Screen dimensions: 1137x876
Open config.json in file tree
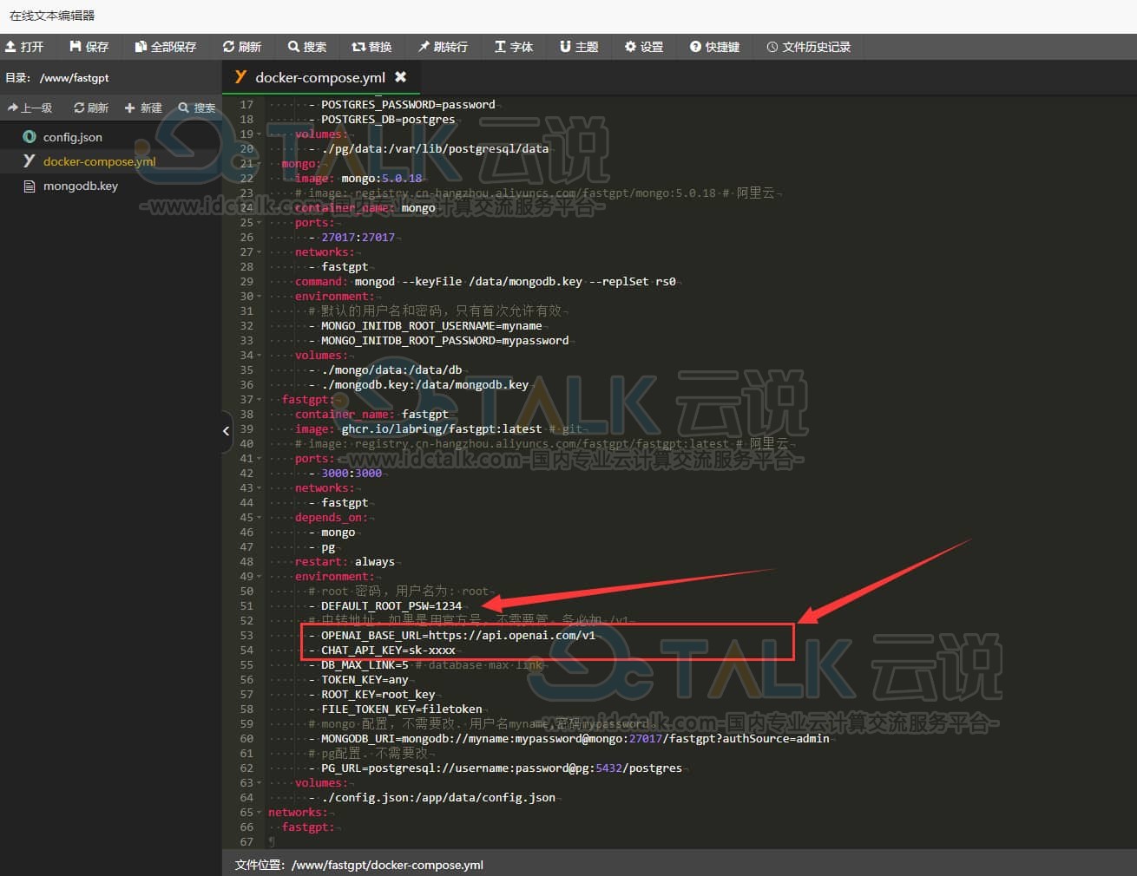point(73,137)
